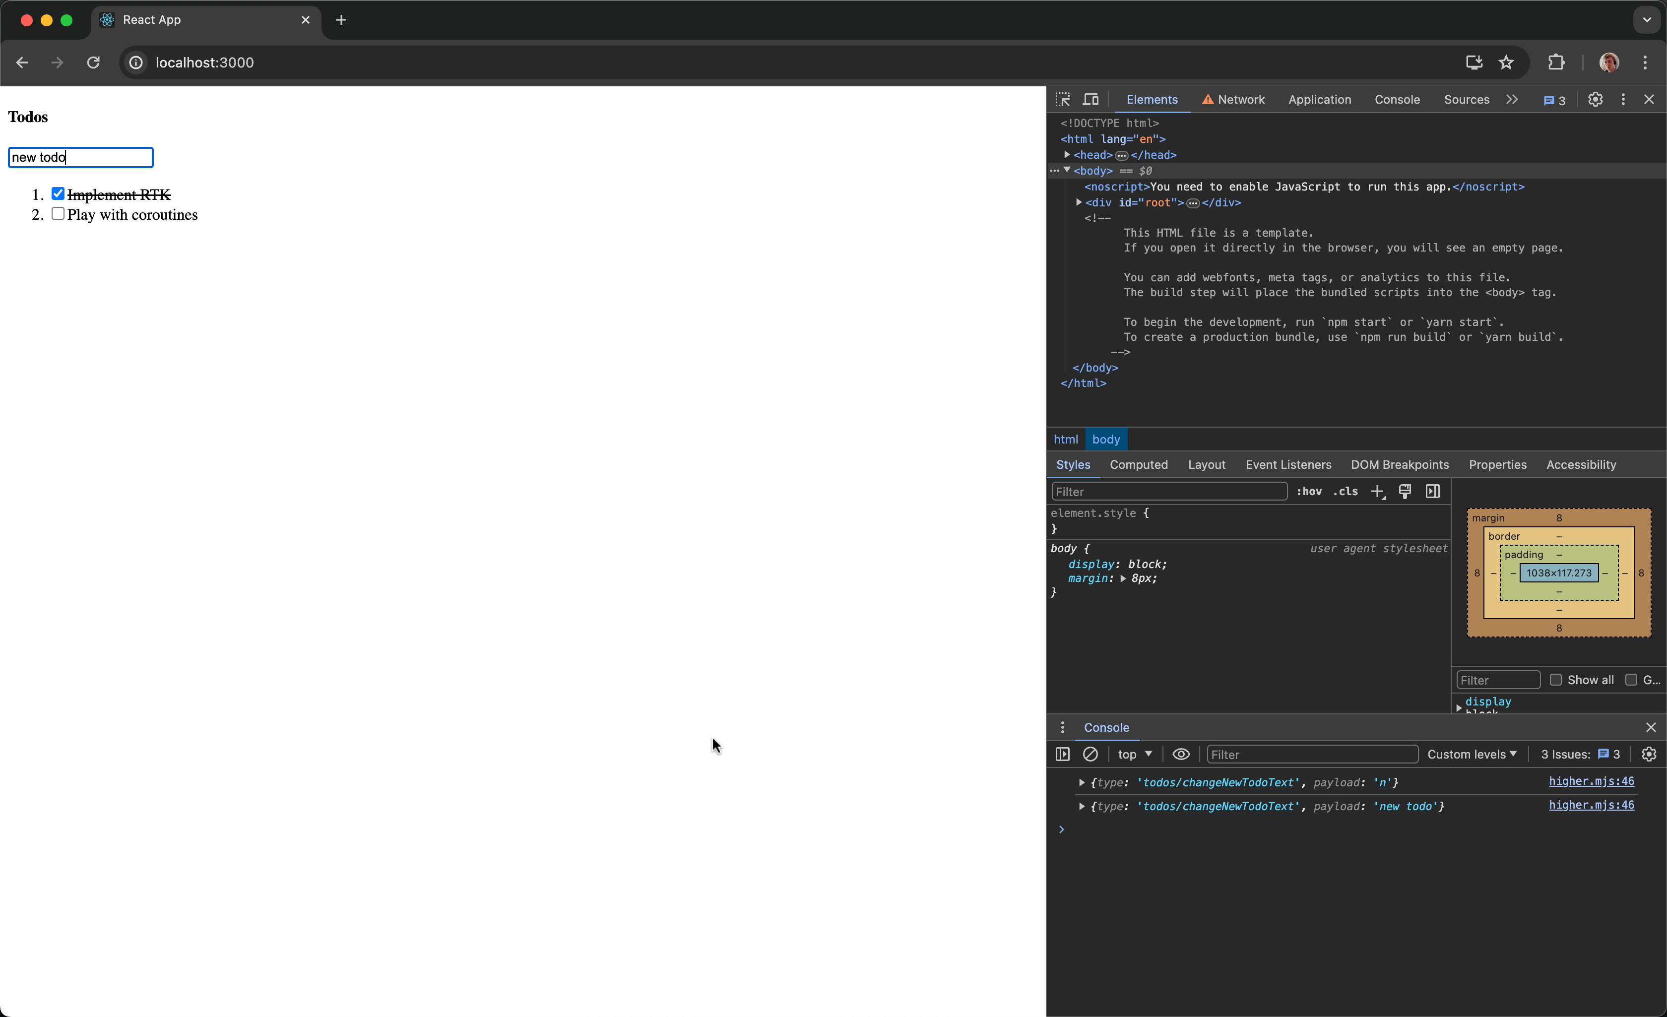Toggle the Group checkbox in computed pane
The image size is (1667, 1017).
(x=1631, y=680)
